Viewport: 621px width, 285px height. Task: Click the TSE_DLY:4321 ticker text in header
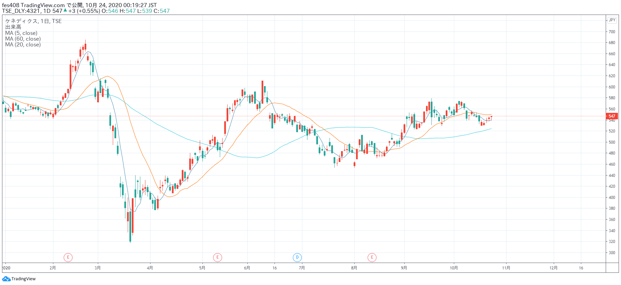[x=21, y=11]
